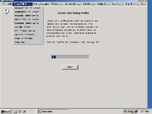Open the Dating Strategies menu
Image resolution: width=152 pixels, height=114 pixels.
[41, 4]
